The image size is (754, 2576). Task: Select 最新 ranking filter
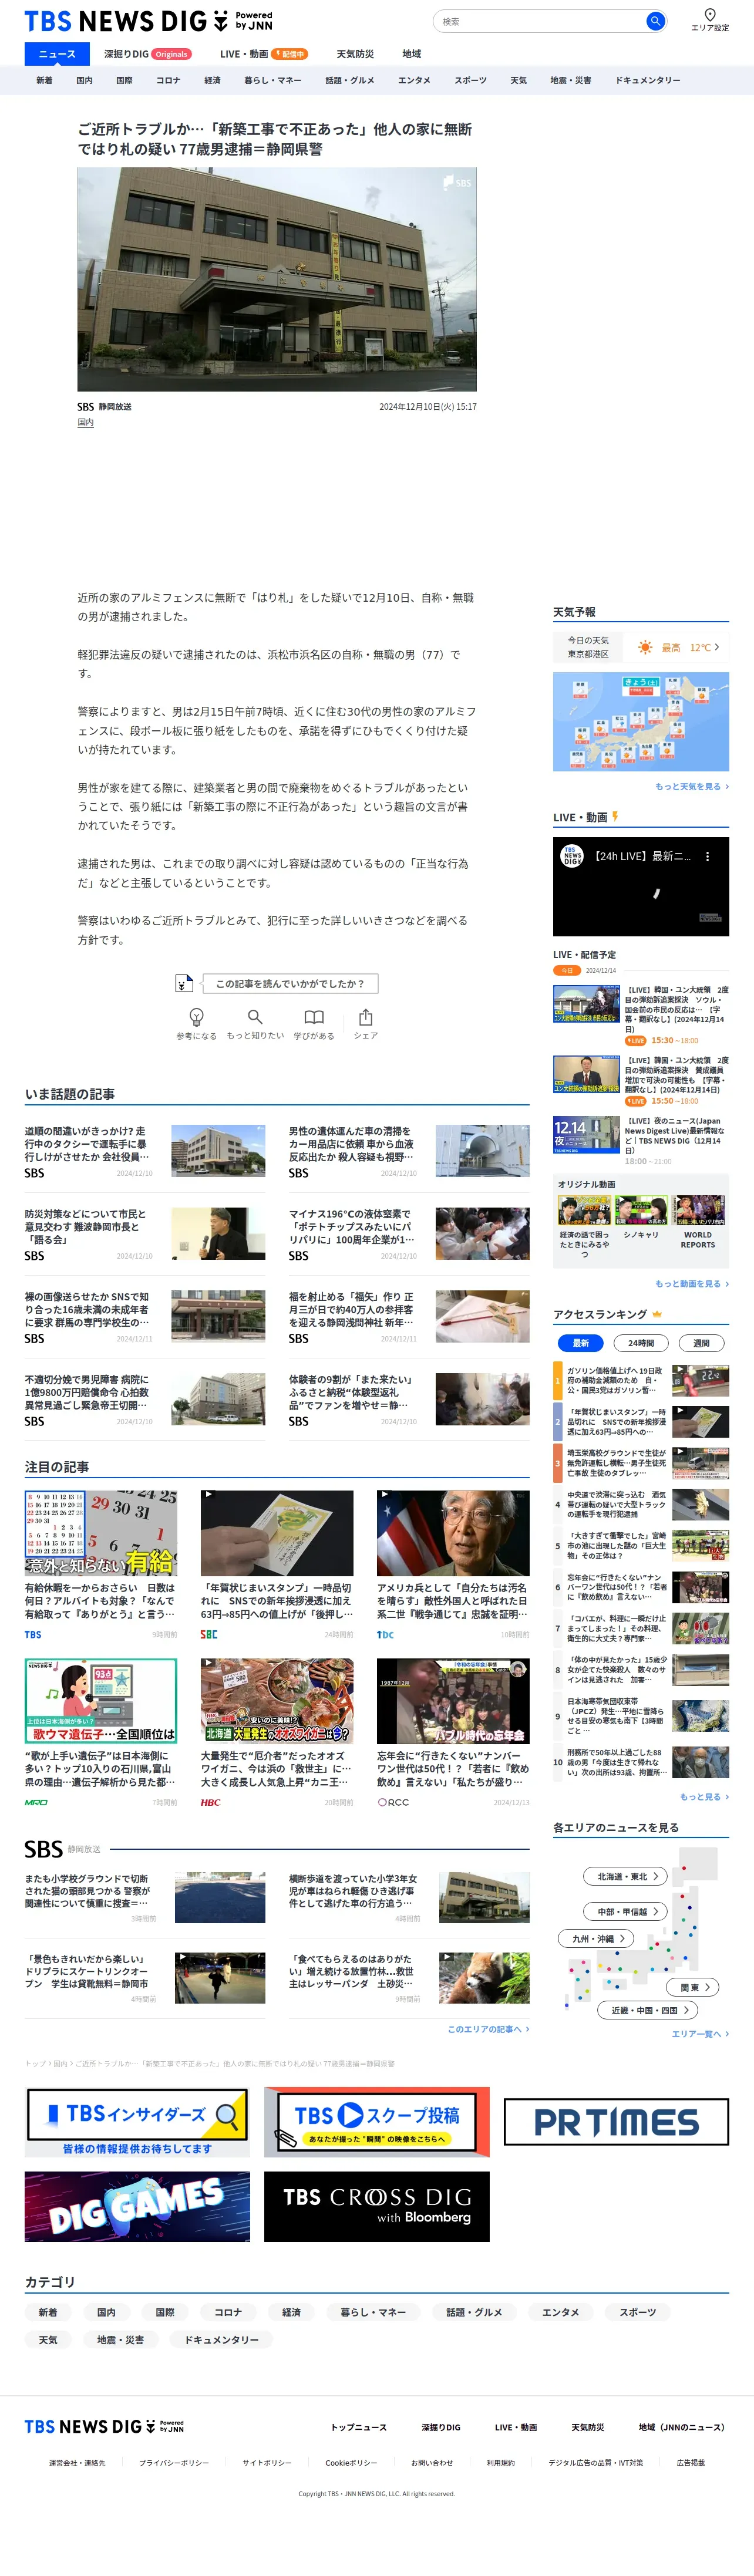click(x=580, y=1343)
